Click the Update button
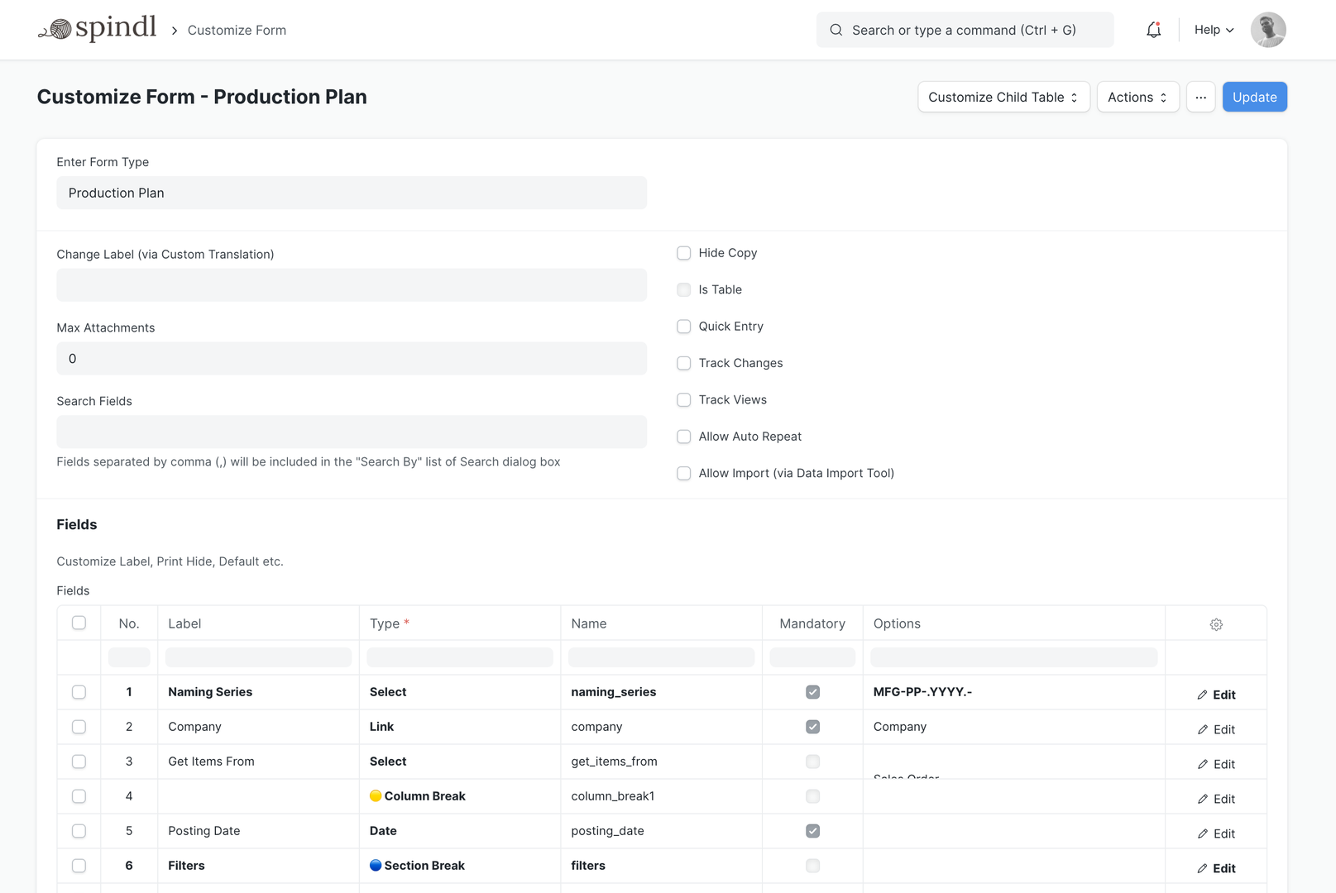Screen dimensions: 1336x893 click(x=1254, y=97)
